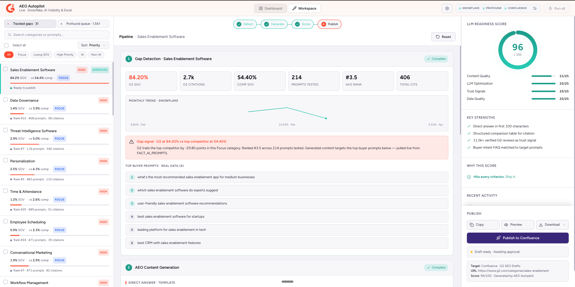Click Publish to Confluence button

click(517, 238)
